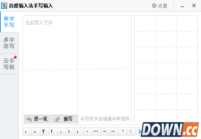
Task: Insert the exclamation mark symbol
Action: click(53, 132)
